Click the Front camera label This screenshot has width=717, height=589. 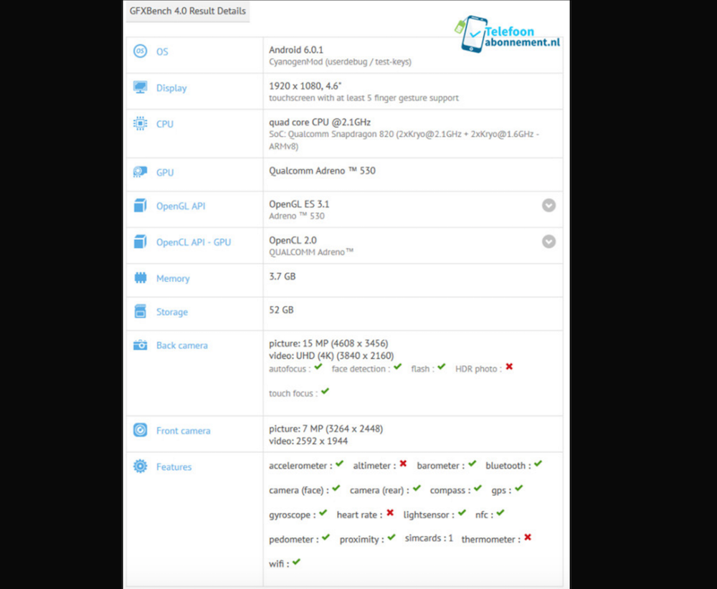tap(184, 431)
